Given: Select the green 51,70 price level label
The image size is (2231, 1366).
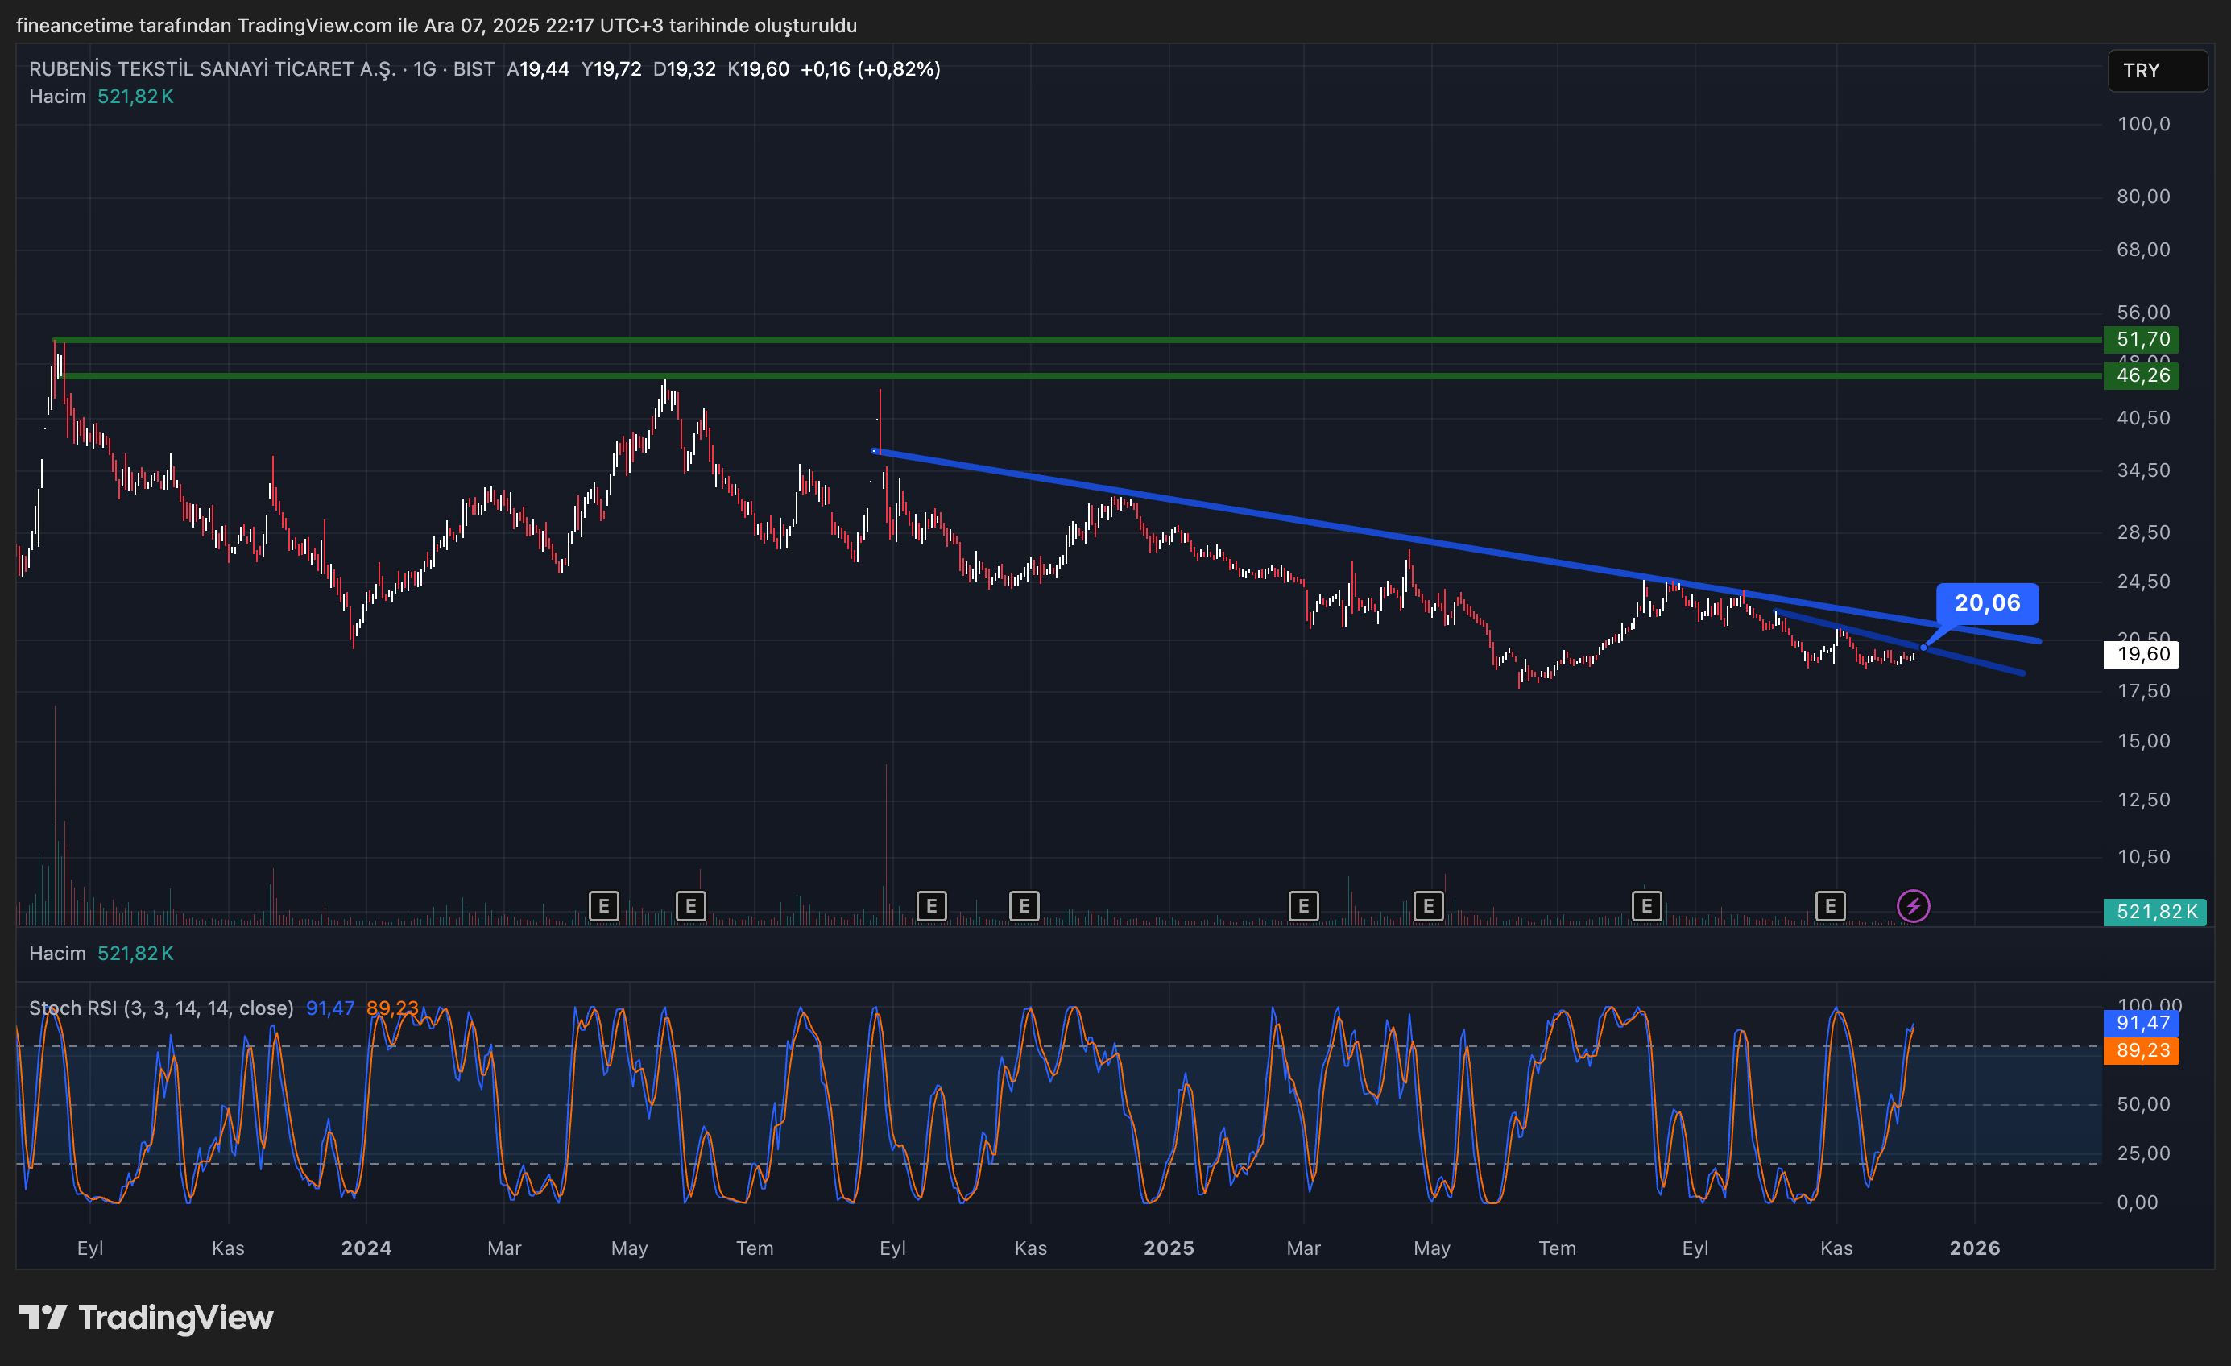Looking at the screenshot, I should pyautogui.click(x=2142, y=339).
